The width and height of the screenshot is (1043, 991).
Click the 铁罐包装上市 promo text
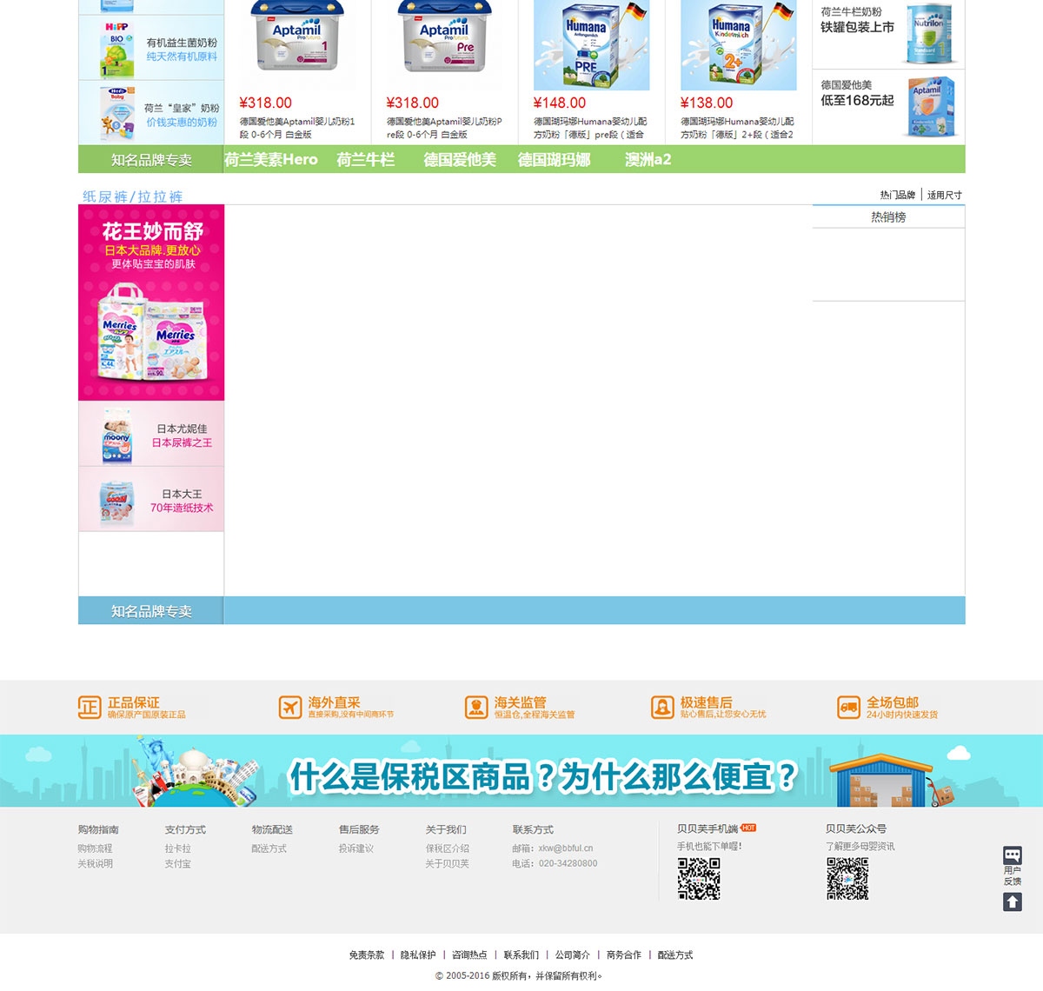pyautogui.click(x=857, y=27)
